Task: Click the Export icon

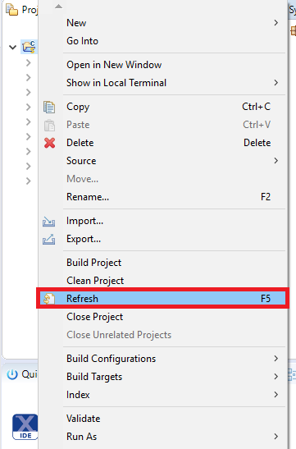Action: 48,240
